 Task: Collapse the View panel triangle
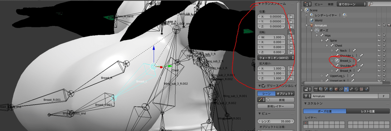260,114
